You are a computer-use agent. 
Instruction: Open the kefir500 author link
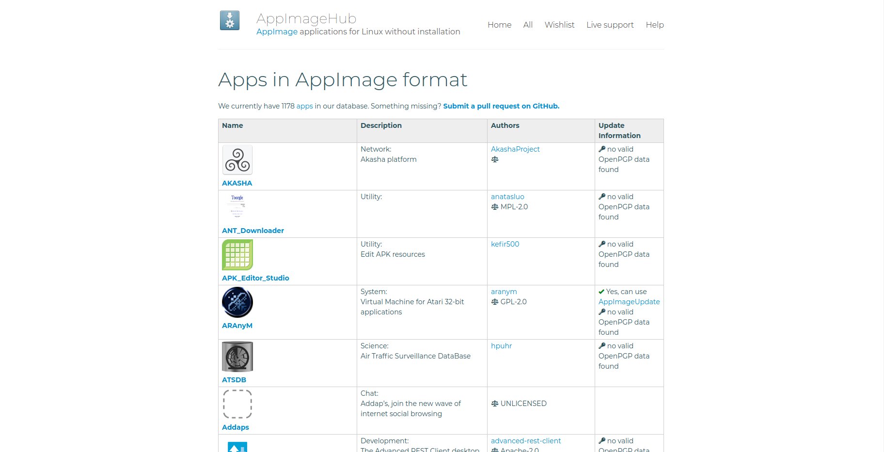coord(505,244)
